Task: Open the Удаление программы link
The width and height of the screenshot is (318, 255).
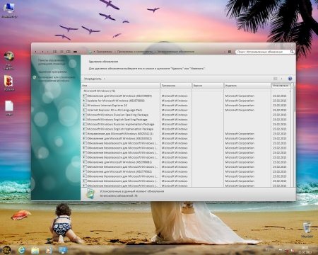Action: [53, 72]
